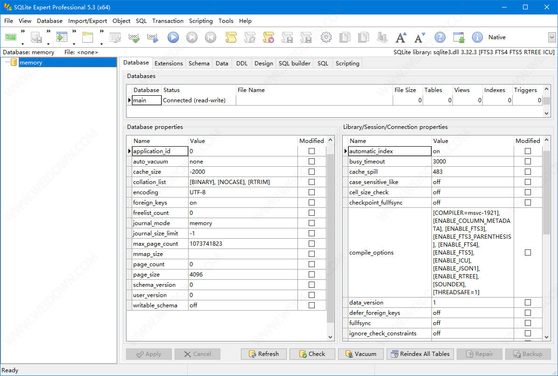The image size is (558, 376).
Task: Click the busy_timeout value 3000 cell
Action: 473,162
